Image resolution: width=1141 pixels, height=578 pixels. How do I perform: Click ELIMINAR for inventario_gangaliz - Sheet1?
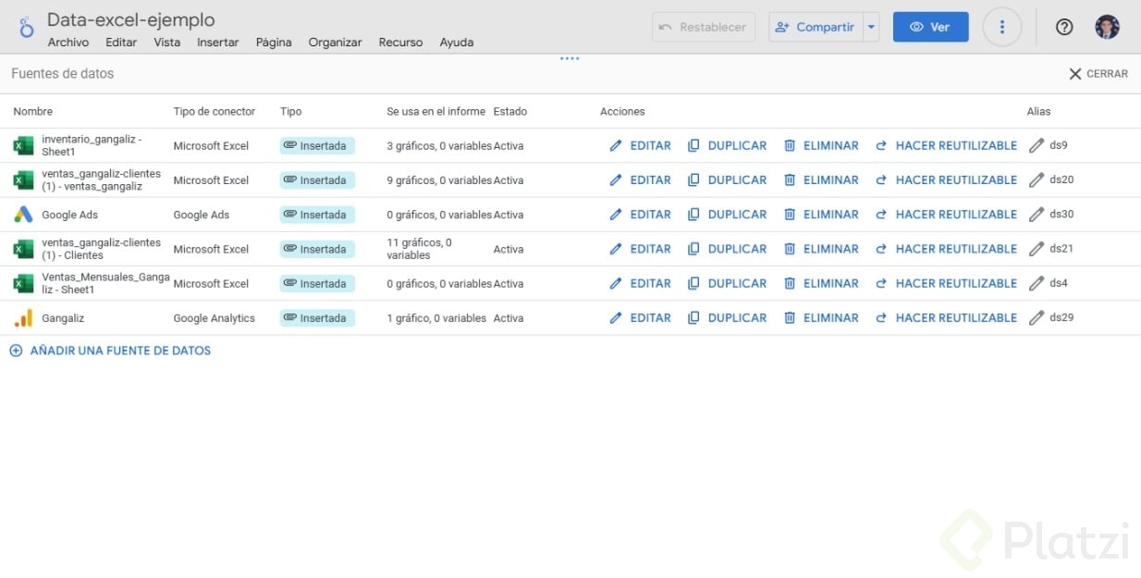pyautogui.click(x=821, y=145)
